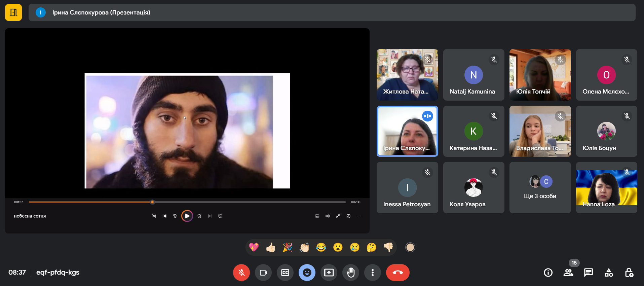Send the clapping hands reaction
Image resolution: width=644 pixels, height=286 pixels.
click(304, 248)
